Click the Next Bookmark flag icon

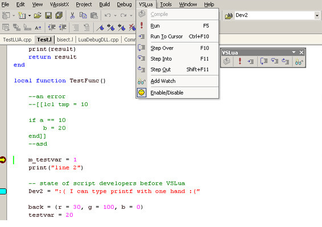[x=111, y=27]
